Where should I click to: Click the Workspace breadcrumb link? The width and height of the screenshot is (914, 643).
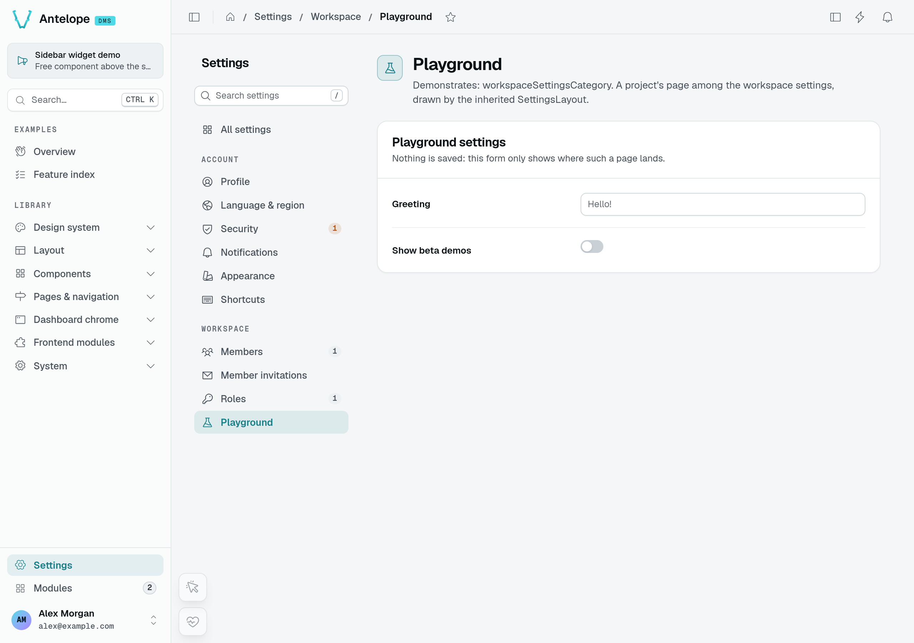tap(336, 17)
